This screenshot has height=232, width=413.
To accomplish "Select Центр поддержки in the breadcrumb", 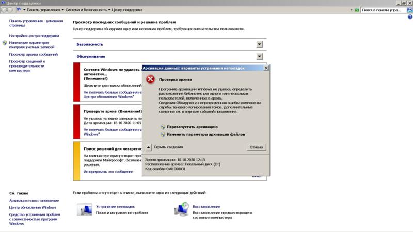I will click(126, 10).
